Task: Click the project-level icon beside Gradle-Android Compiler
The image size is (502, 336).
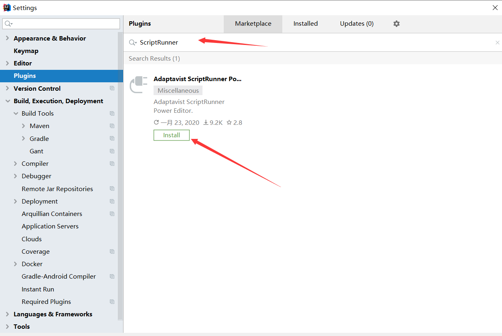Action: [x=112, y=277]
